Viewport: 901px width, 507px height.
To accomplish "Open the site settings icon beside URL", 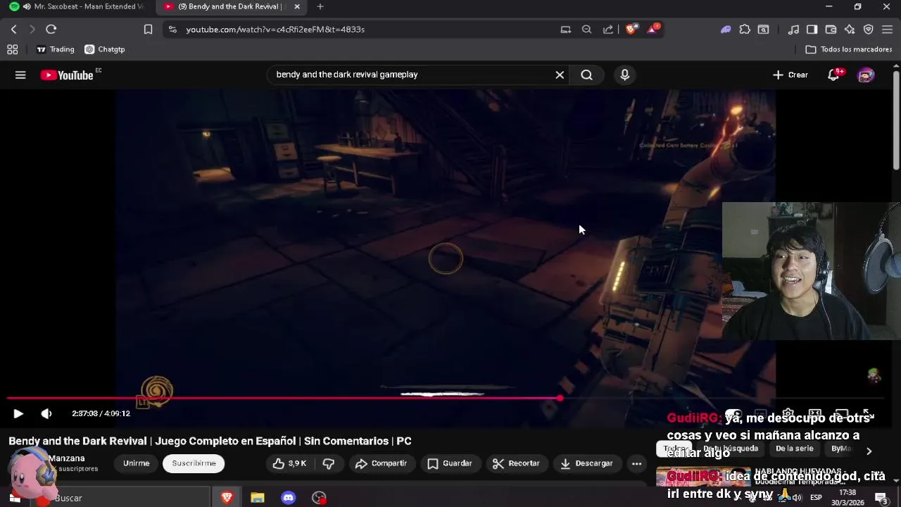I will pos(172,29).
